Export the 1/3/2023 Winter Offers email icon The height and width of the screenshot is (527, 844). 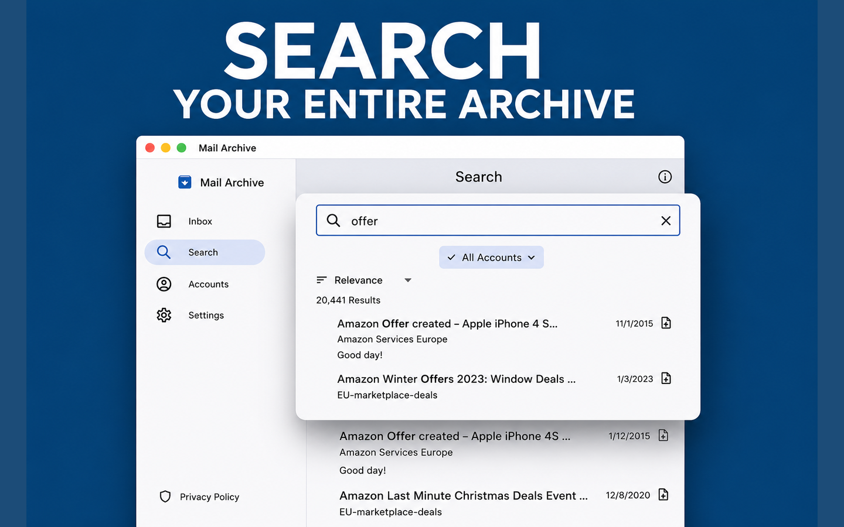(x=666, y=378)
